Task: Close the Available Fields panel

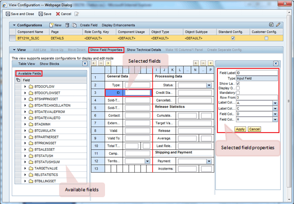Action: point(85,64)
